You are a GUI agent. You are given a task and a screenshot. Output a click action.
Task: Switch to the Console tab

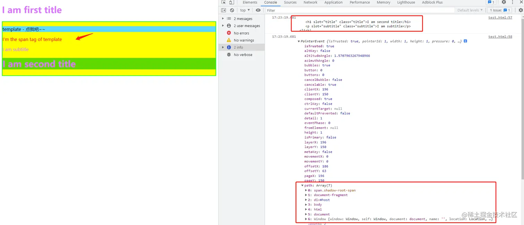pos(271,2)
